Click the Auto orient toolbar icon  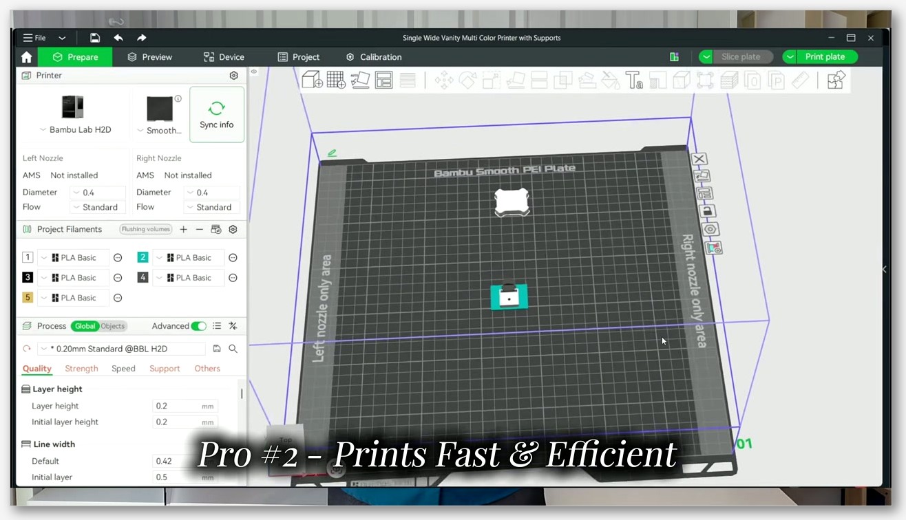pos(360,80)
